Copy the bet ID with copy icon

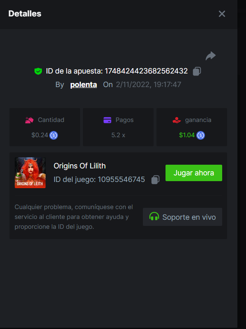click(197, 71)
